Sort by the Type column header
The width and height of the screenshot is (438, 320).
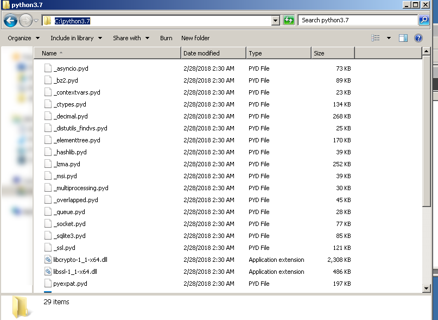pos(278,53)
